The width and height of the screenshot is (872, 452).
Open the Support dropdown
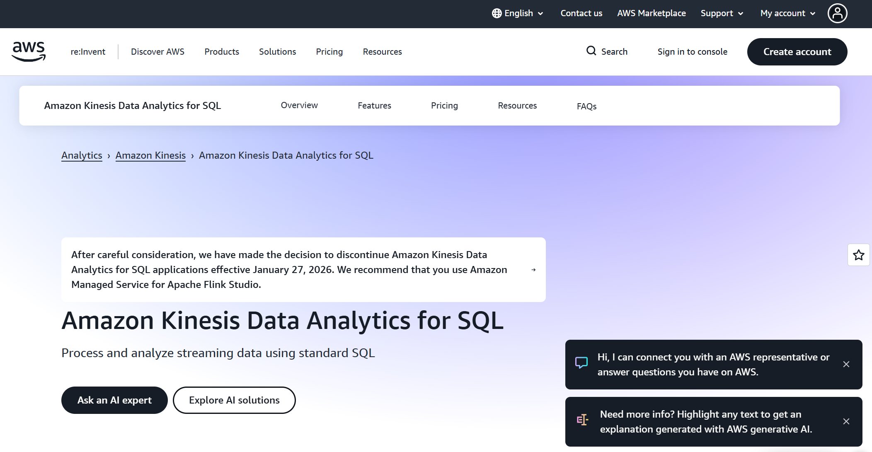tap(722, 13)
